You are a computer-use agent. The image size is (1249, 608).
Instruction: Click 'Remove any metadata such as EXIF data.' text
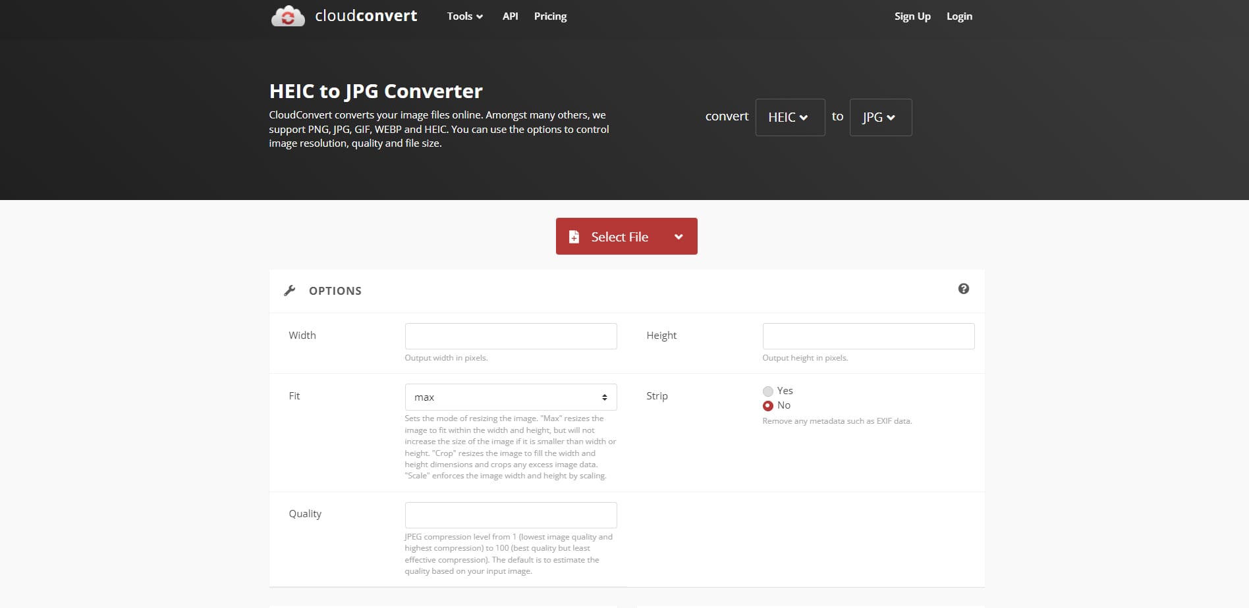tap(837, 421)
